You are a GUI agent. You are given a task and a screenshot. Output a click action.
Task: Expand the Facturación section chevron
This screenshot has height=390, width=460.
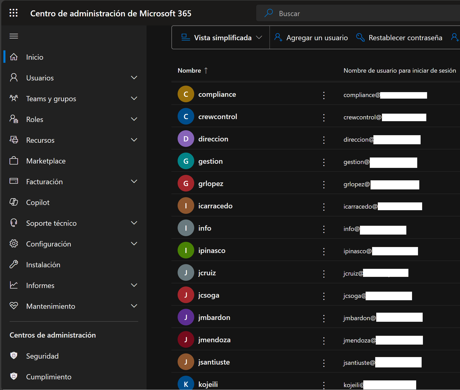134,181
